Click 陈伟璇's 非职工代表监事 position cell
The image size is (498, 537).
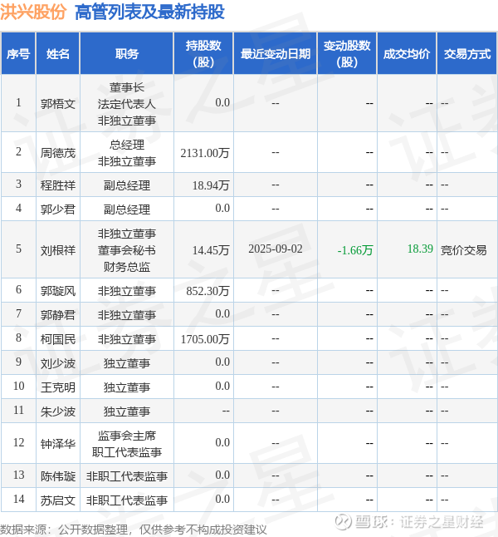pos(126,476)
